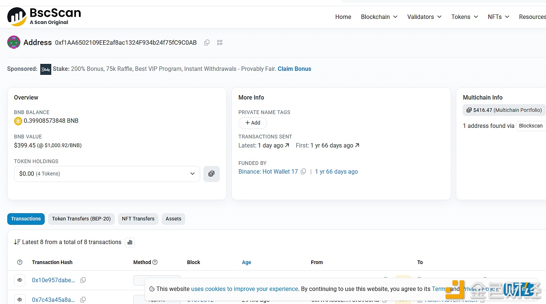Open the Blockchain menu dropdown
Screen dimensions: 546x304
(x=379, y=17)
